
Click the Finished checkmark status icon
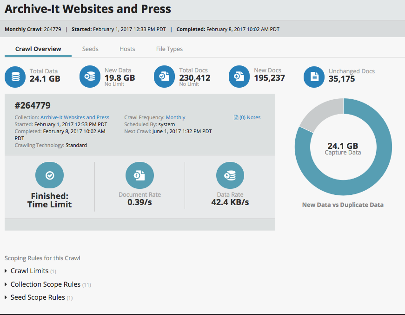49,175
